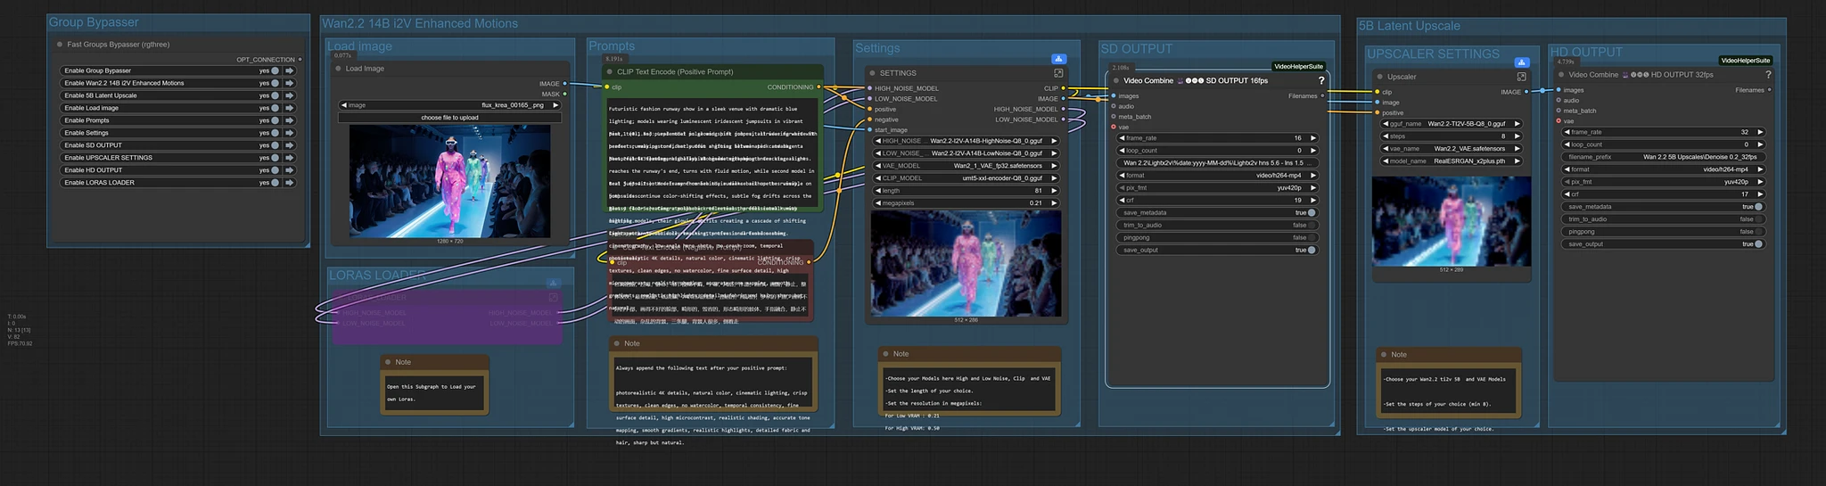Image resolution: width=1826 pixels, height=486 pixels.
Task: Open help question mark on HD OUTPUT node
Action: point(1768,75)
